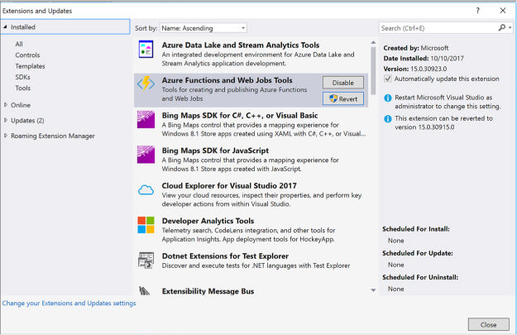Viewport: 517px width, 335px height.
Task: Select Azure Data Lake and Stream Analytics Tools
Action: point(251,54)
